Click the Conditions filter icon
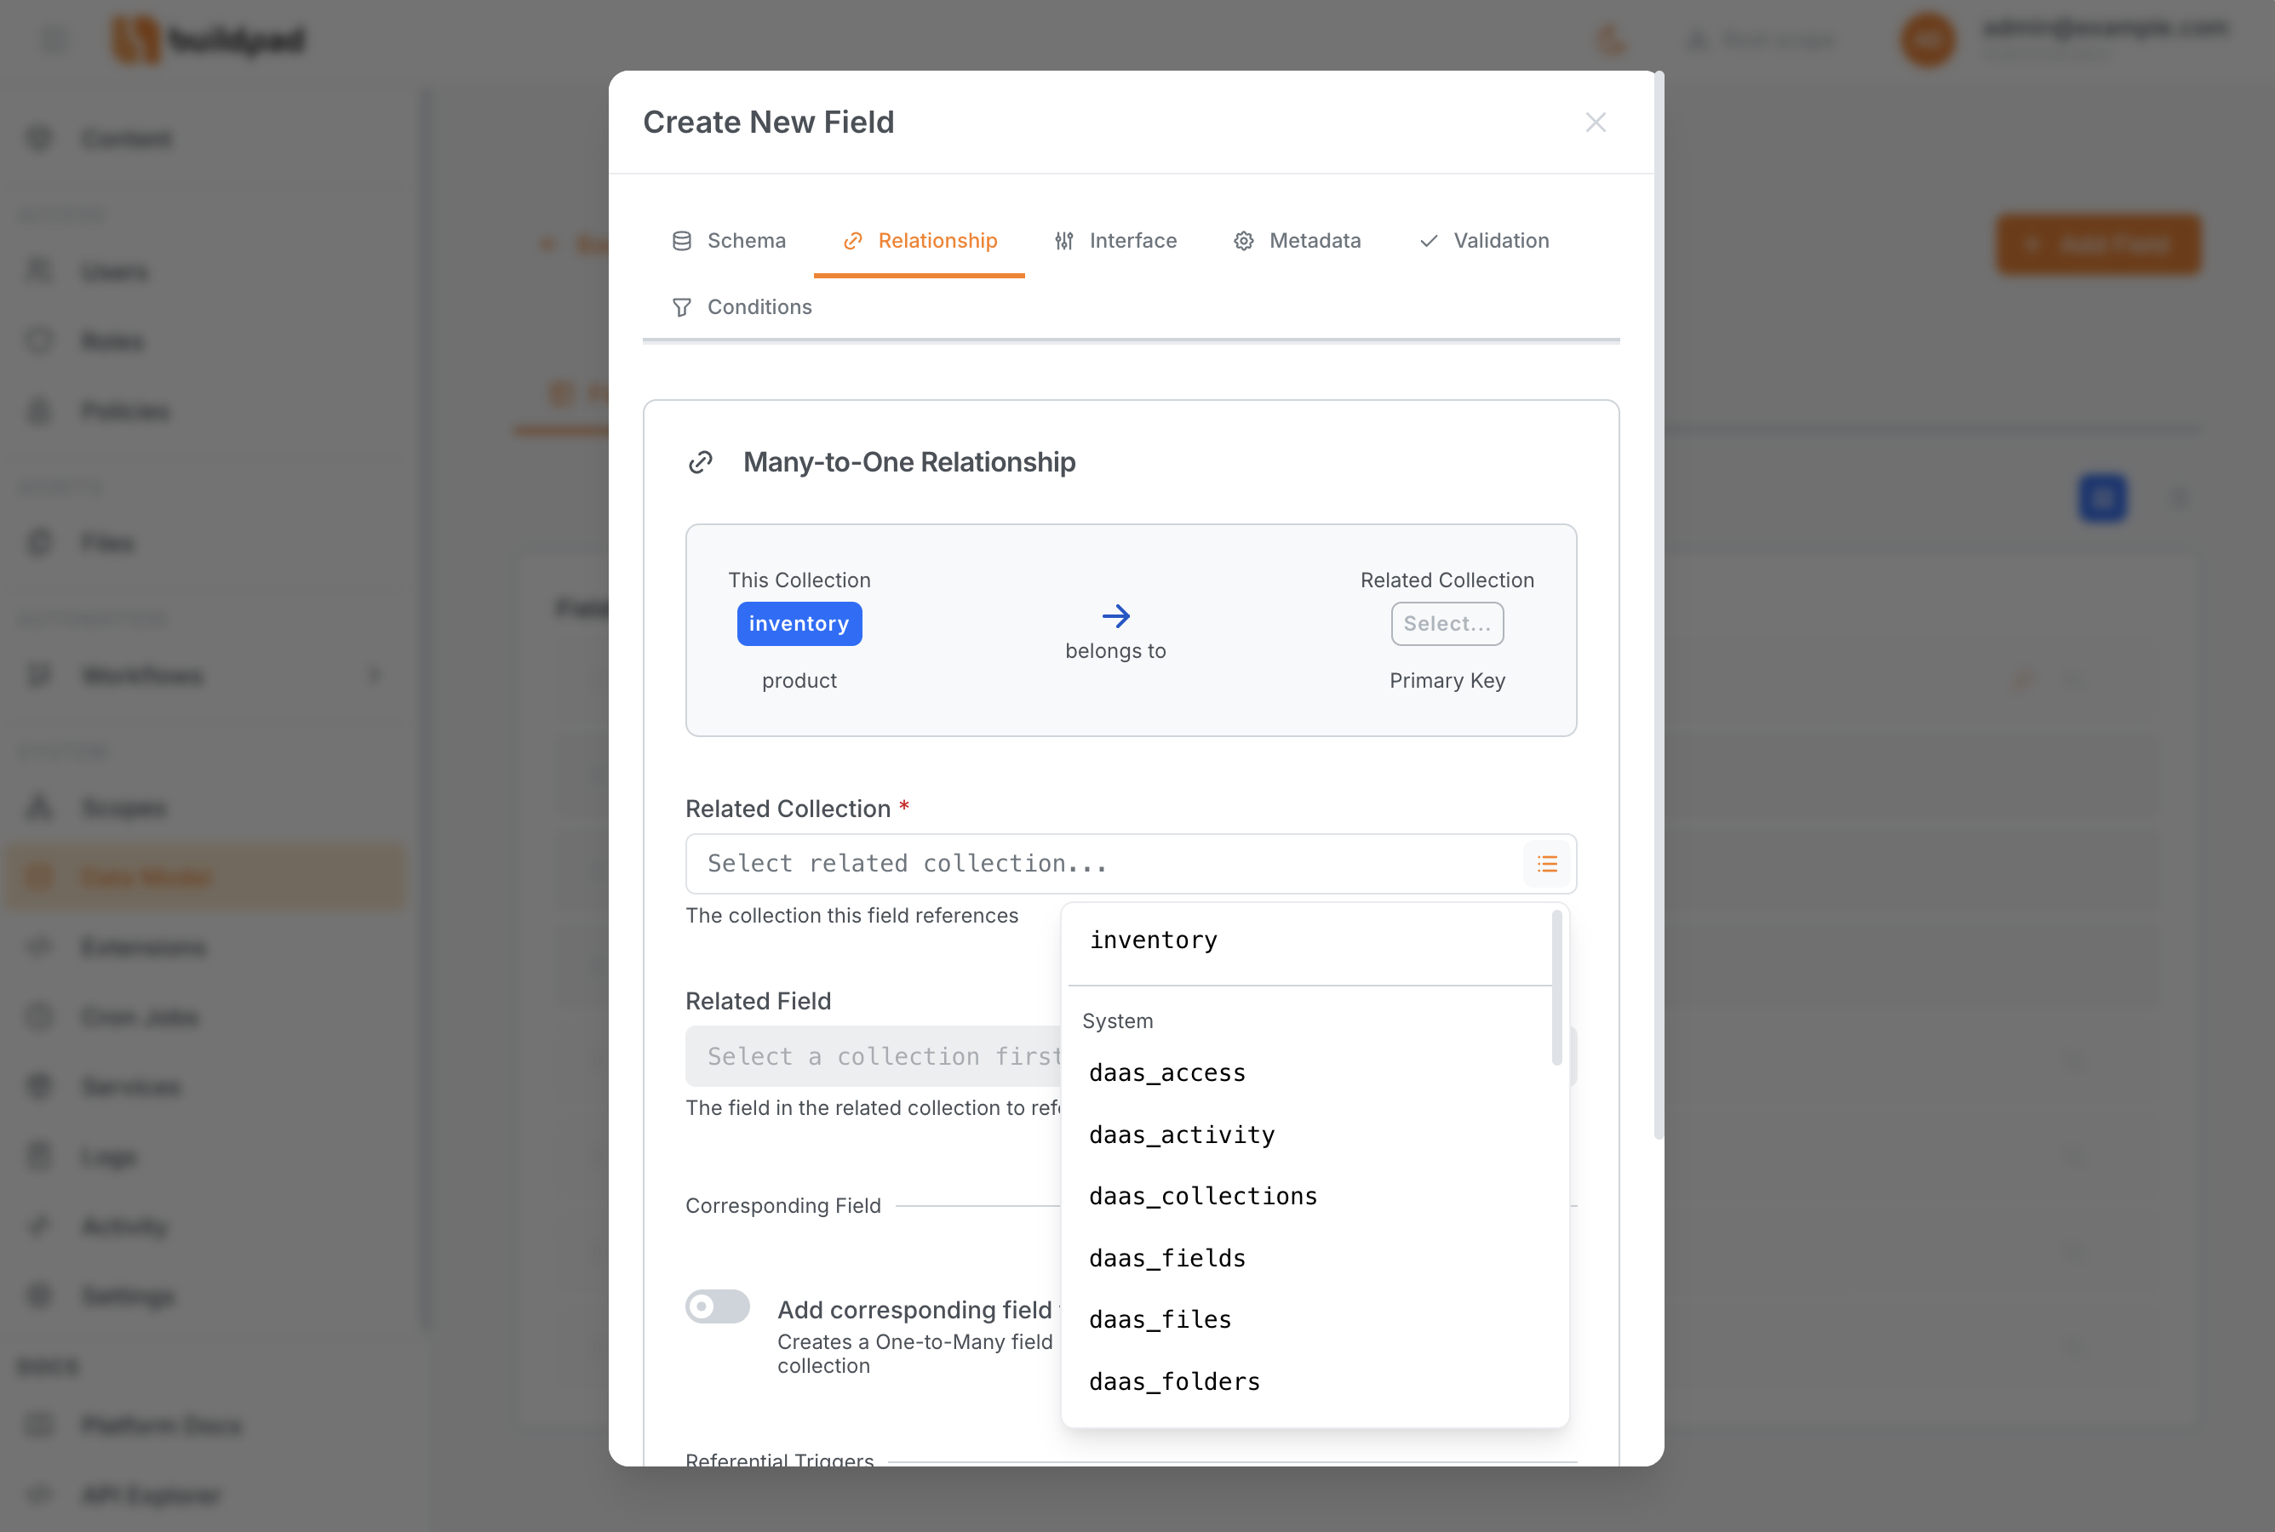Image resolution: width=2275 pixels, height=1532 pixels. (682, 306)
